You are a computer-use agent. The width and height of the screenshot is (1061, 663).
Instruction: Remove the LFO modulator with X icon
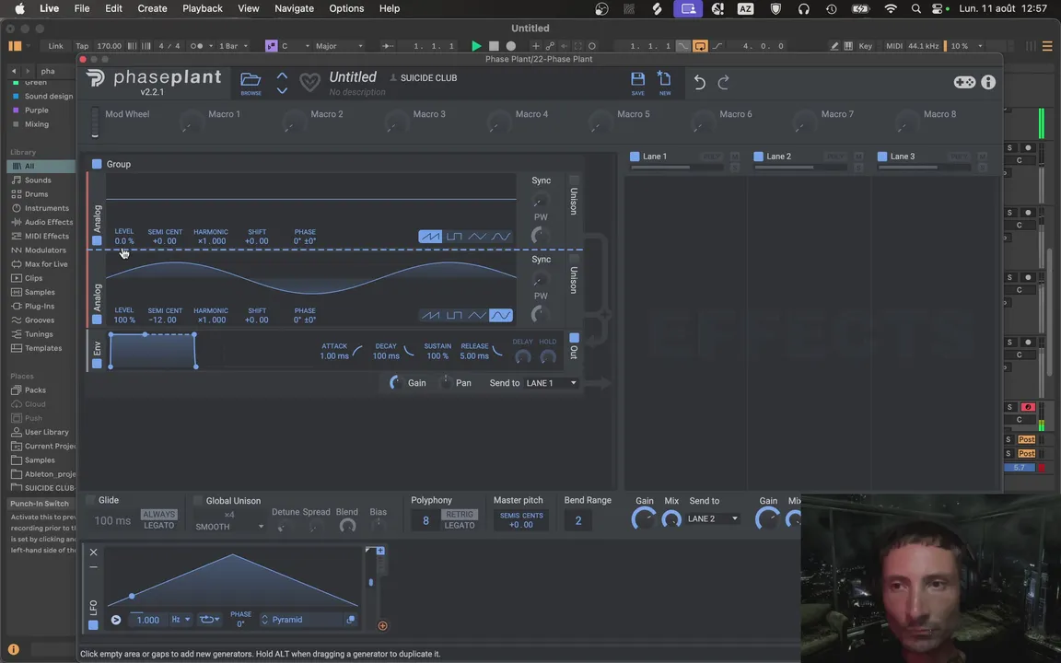pos(93,552)
